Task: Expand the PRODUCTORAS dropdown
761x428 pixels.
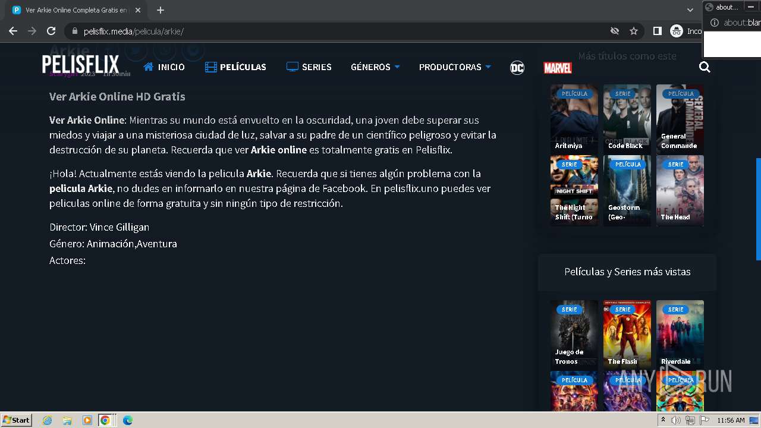Action: [455, 67]
